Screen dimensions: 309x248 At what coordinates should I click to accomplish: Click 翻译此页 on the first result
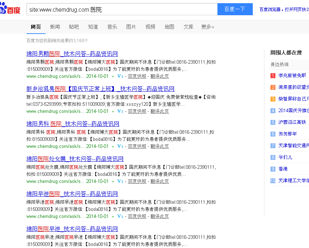pos(159,76)
